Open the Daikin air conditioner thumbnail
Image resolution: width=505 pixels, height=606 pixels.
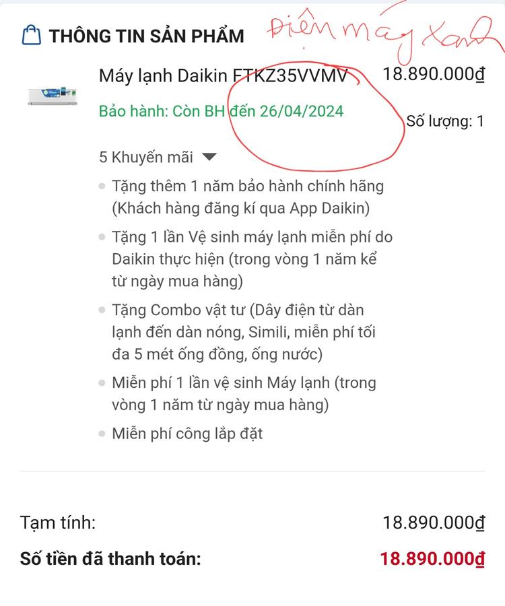[53, 96]
